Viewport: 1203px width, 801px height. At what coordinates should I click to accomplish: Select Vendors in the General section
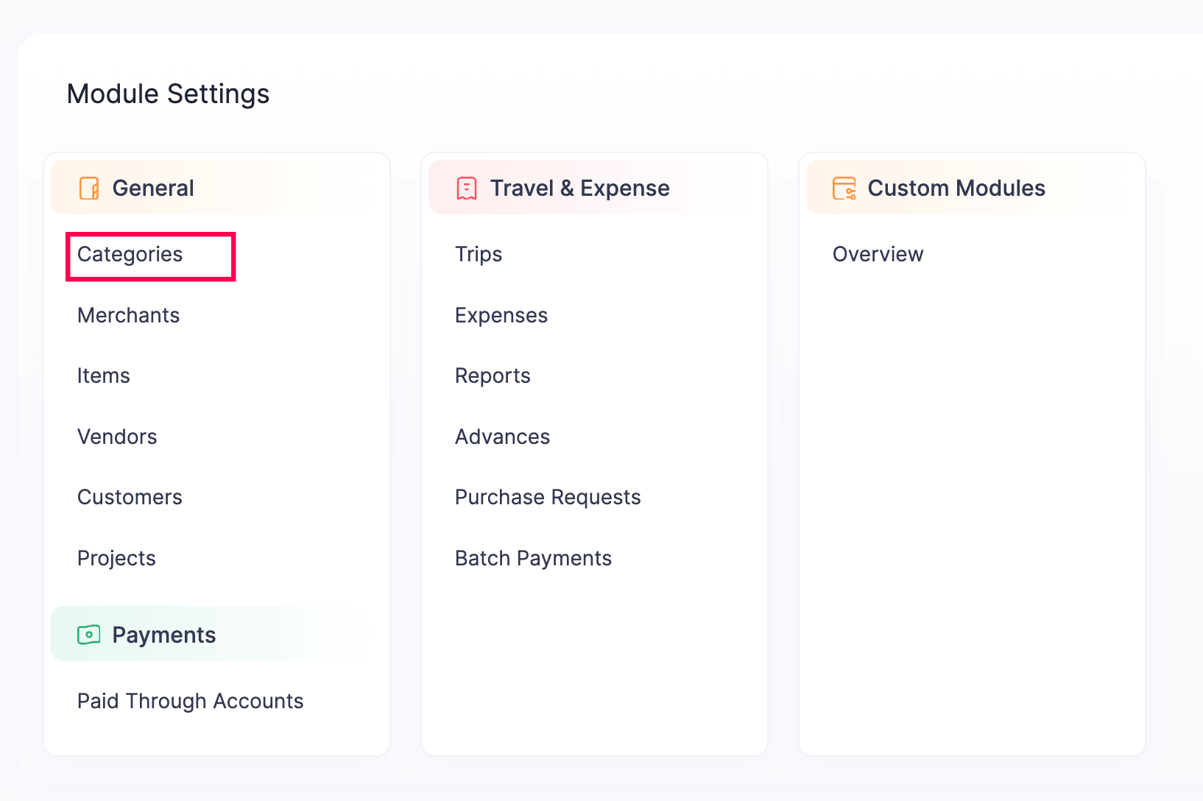(117, 437)
